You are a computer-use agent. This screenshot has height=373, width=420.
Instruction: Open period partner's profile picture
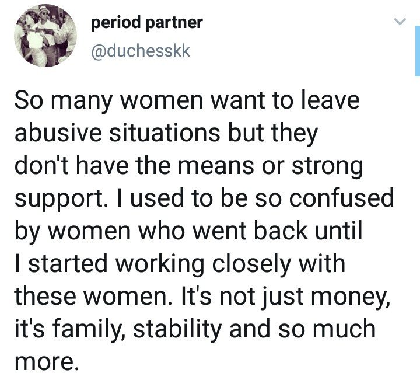[45, 36]
